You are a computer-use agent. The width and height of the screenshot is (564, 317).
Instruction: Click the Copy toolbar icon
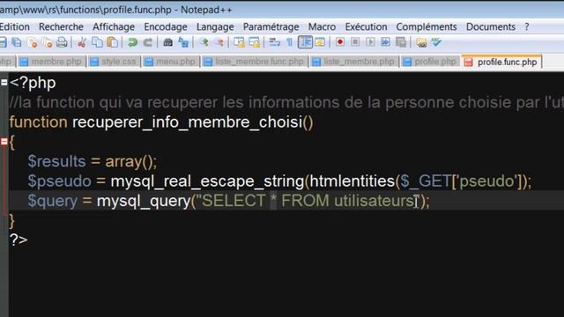pyautogui.click(x=97, y=42)
